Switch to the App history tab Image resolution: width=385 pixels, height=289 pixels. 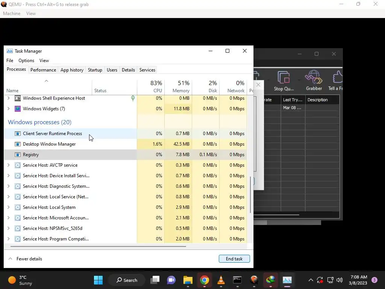pos(72,70)
